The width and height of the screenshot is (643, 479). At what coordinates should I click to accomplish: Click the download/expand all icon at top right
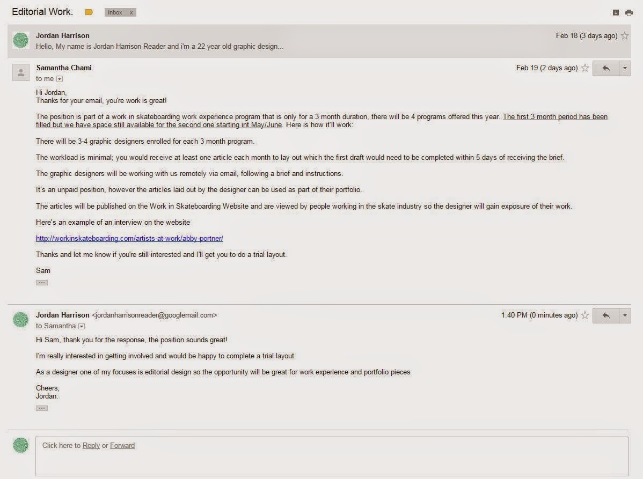(616, 13)
